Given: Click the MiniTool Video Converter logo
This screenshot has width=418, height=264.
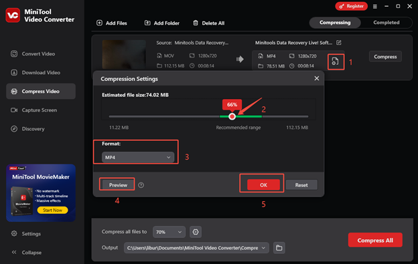Looking at the screenshot, I should pyautogui.click(x=13, y=15).
